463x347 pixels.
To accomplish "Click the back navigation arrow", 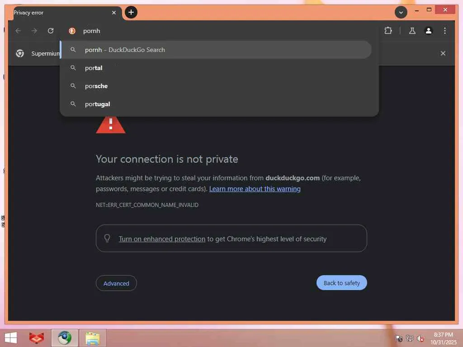I will (18, 31).
